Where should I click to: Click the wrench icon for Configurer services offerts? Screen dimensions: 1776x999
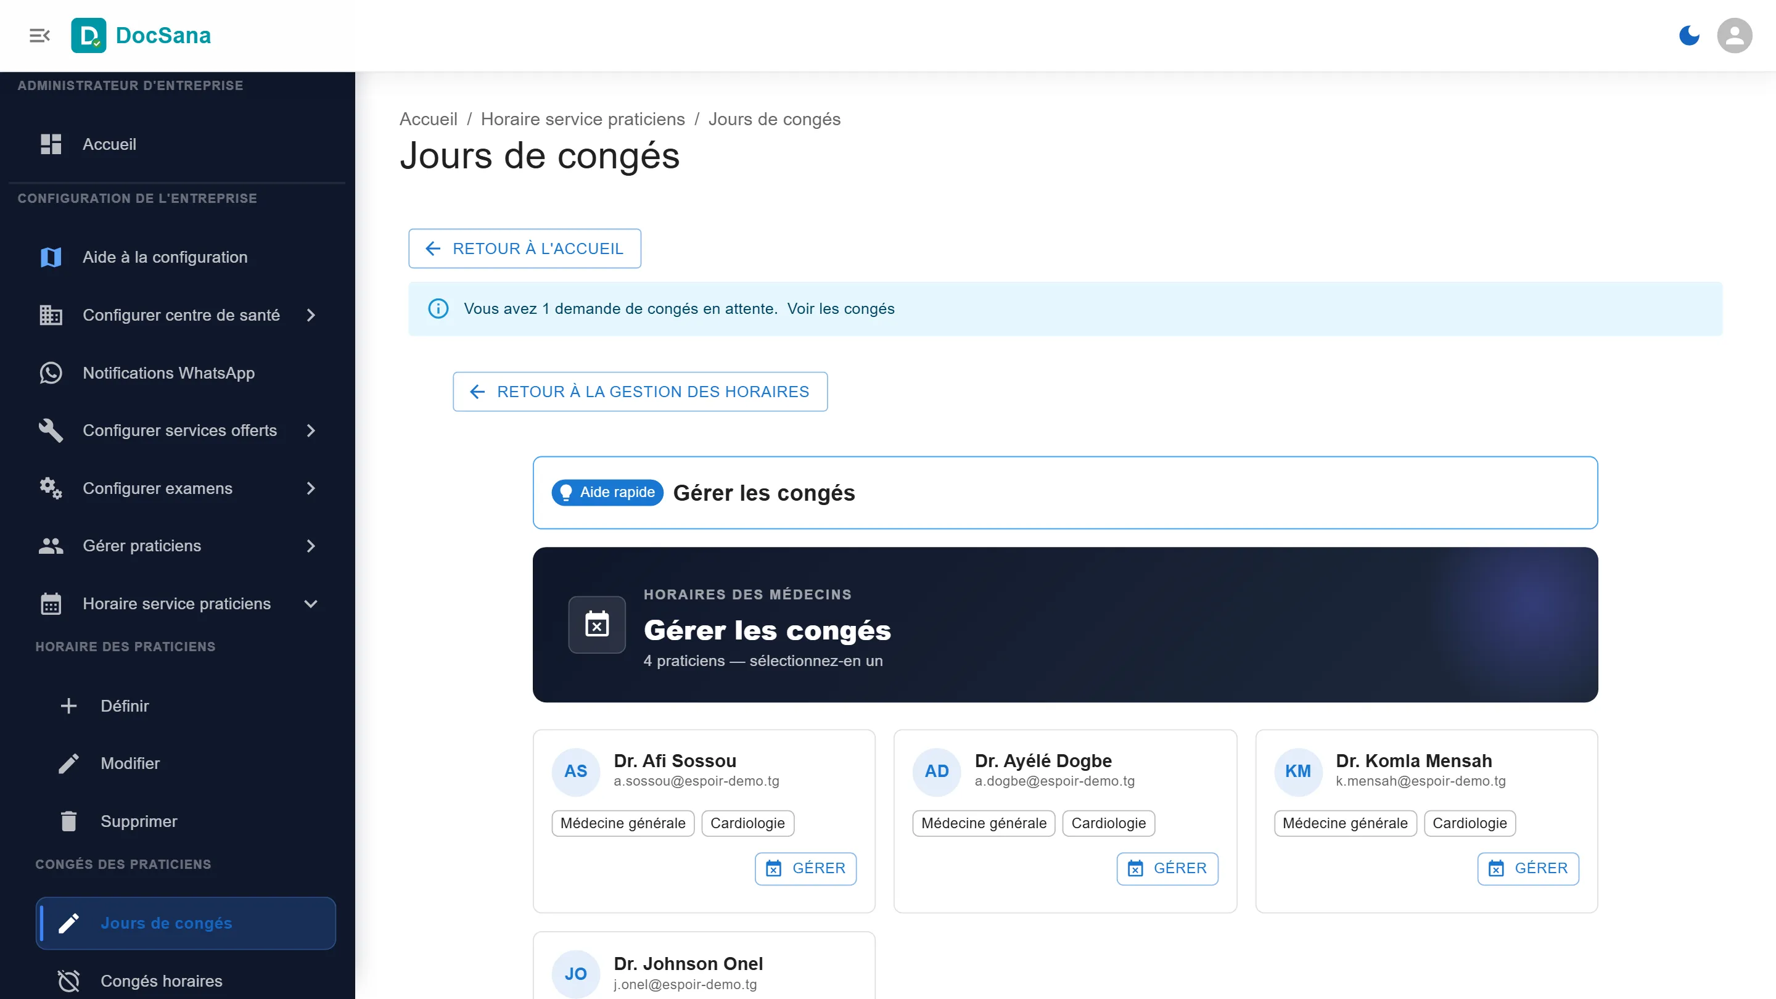point(51,430)
